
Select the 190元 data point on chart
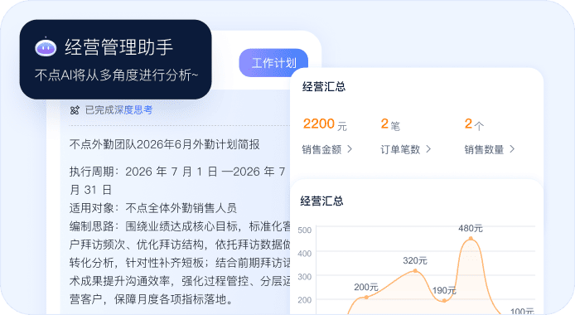click(444, 301)
